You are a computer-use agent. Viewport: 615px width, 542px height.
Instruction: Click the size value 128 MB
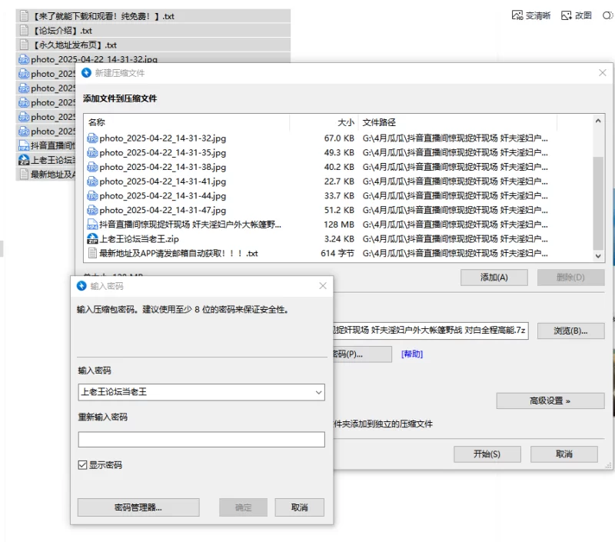coord(339,224)
